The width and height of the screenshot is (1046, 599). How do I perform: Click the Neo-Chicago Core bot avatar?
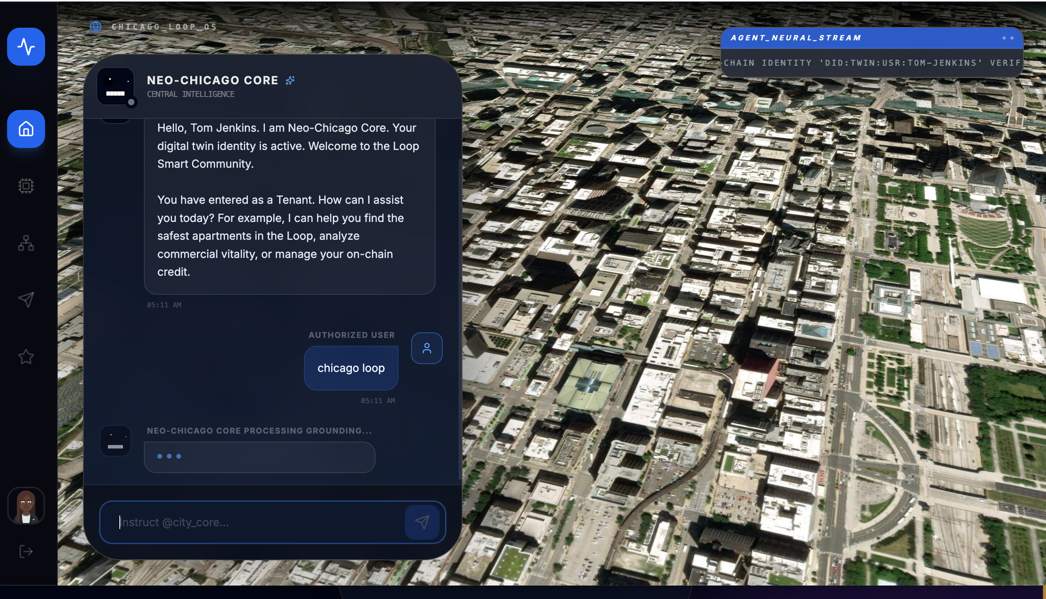click(x=115, y=86)
